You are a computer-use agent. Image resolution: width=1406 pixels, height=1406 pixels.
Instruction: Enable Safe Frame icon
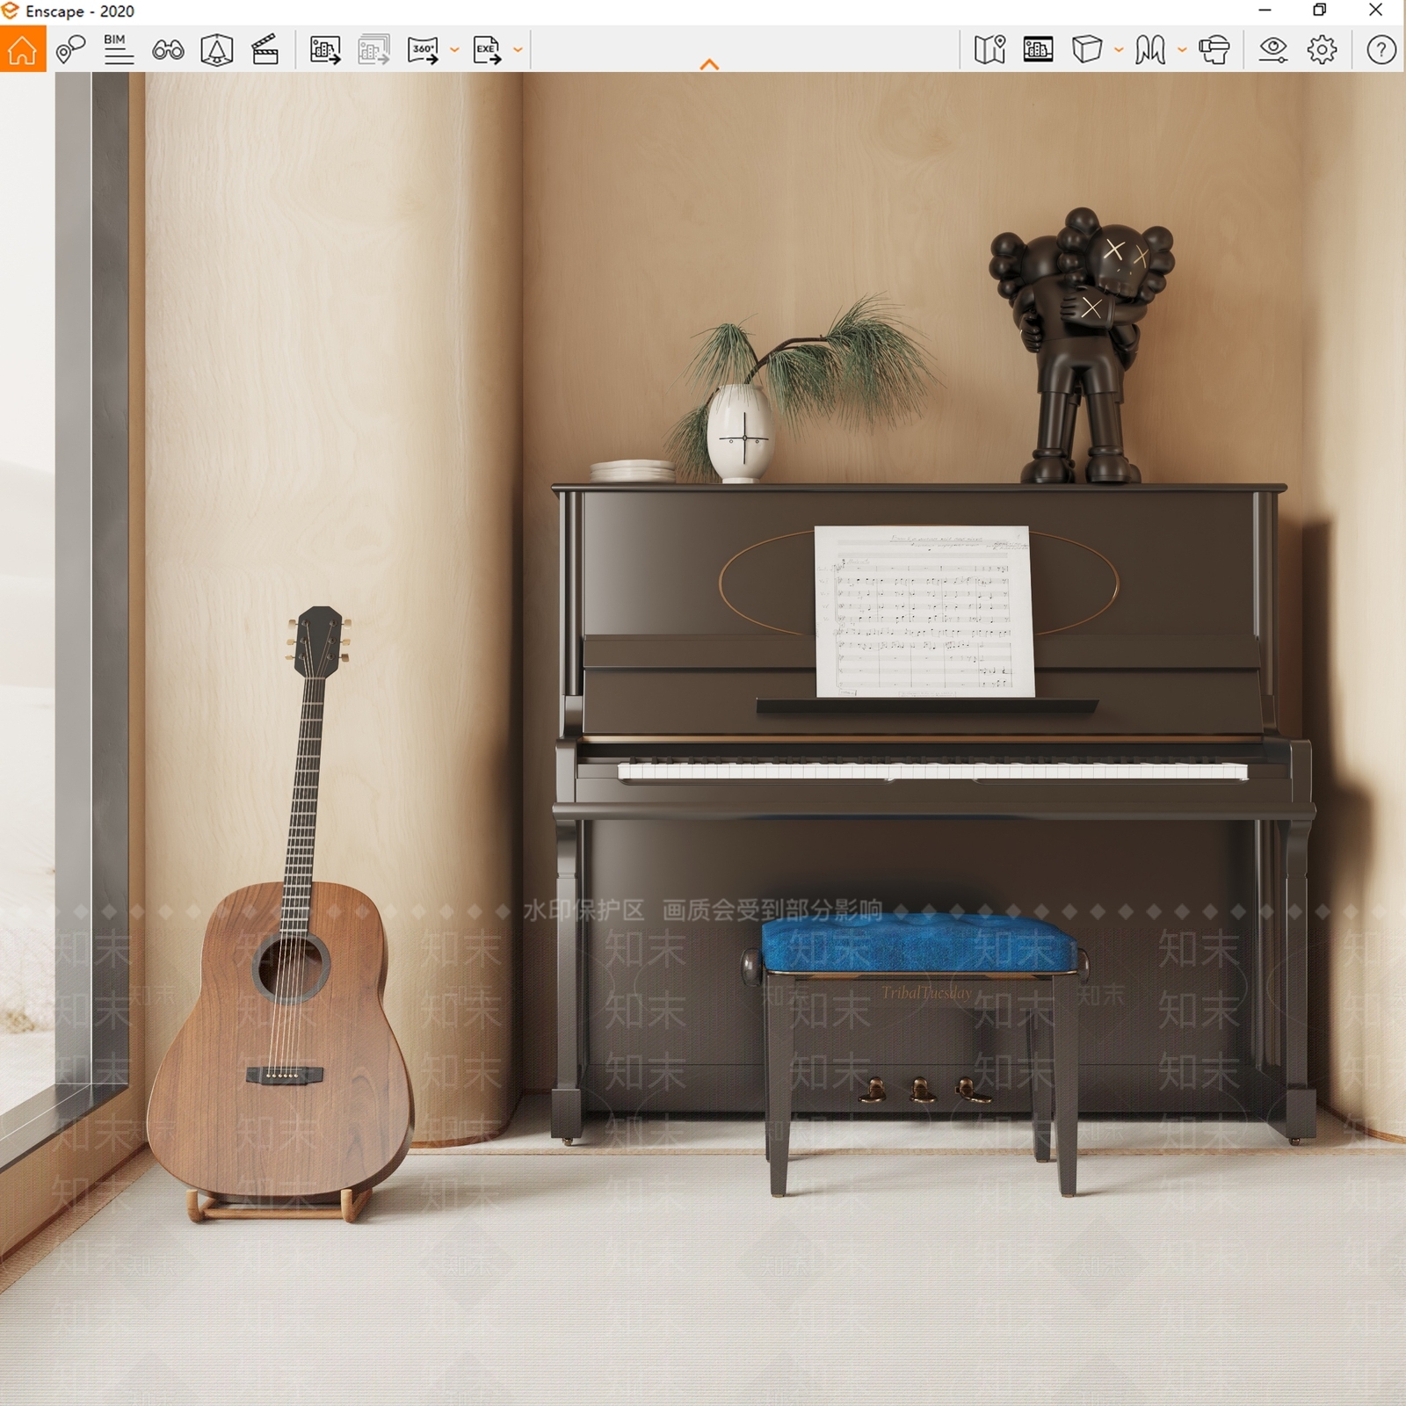click(x=217, y=49)
